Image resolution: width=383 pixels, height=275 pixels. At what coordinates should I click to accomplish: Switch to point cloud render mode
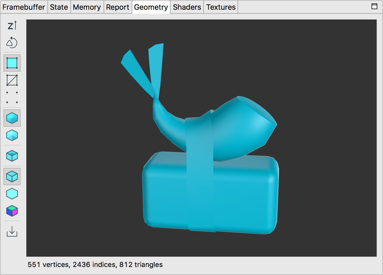point(12,97)
